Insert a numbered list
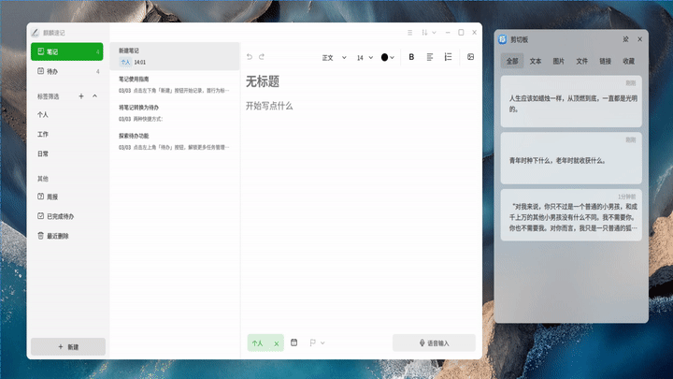 [448, 57]
